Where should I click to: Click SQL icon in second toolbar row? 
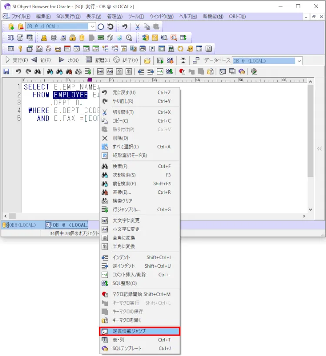pos(11,38)
